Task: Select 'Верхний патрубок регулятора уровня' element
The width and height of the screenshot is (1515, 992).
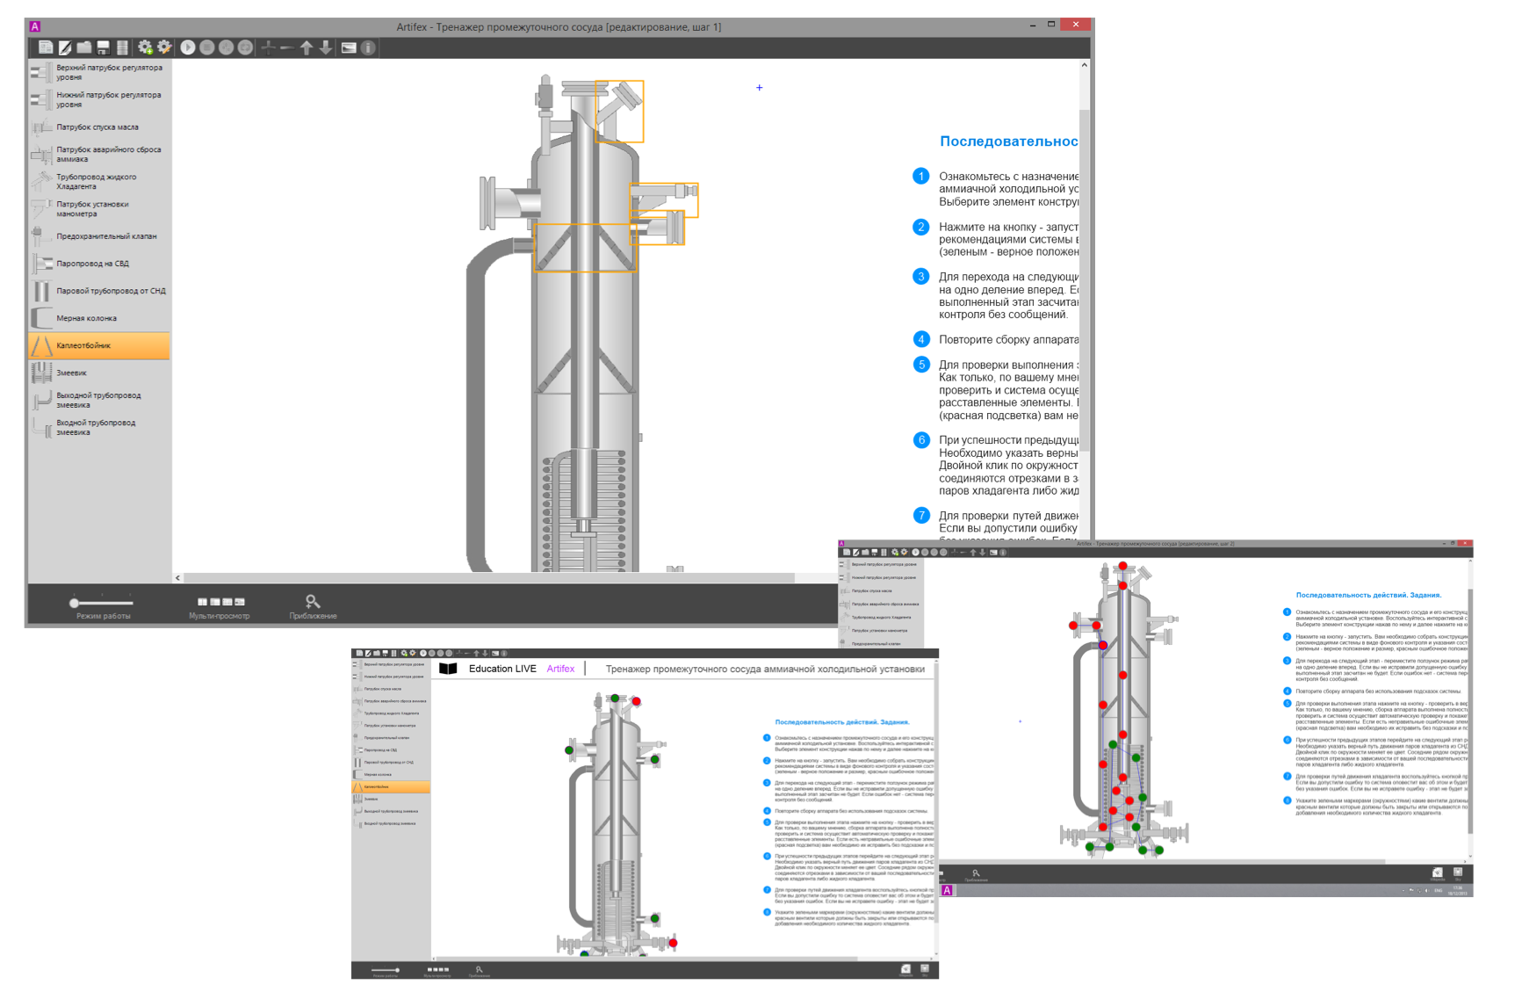Action: tap(99, 72)
